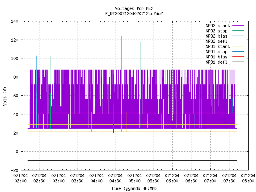This screenshot has width=256, height=192.
Task: Click the light blue NPD2 bias legend line
Action: click(x=238, y=36)
